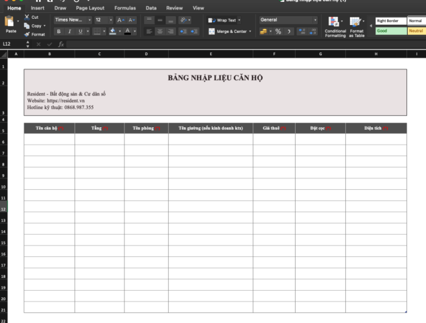
Task: Toggle Italic formatting
Action: [x=69, y=32]
